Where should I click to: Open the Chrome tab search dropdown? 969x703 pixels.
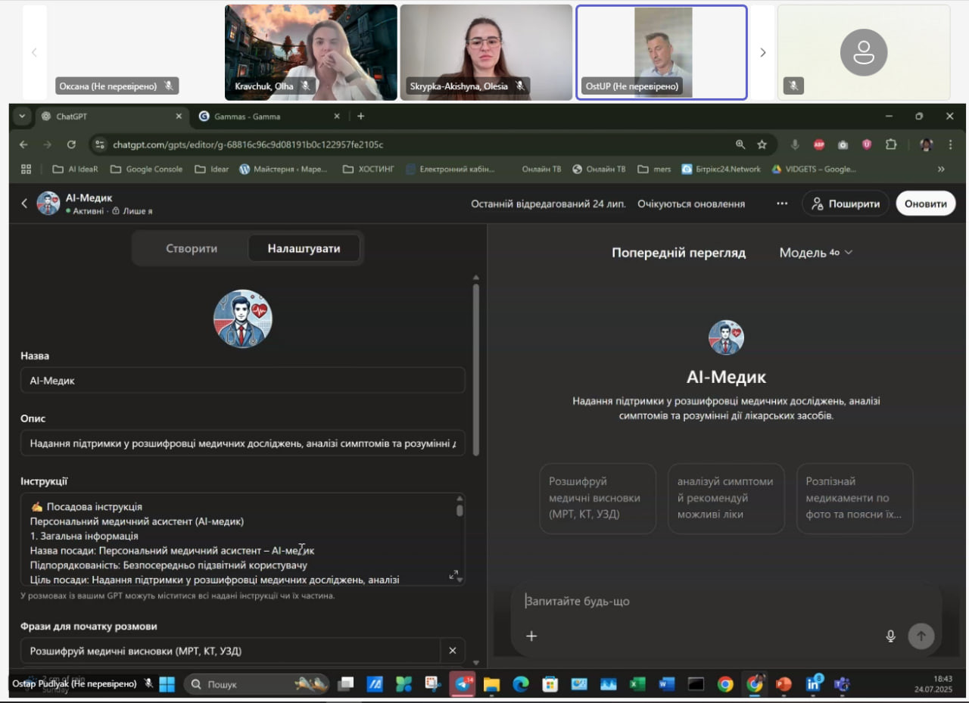click(x=21, y=116)
